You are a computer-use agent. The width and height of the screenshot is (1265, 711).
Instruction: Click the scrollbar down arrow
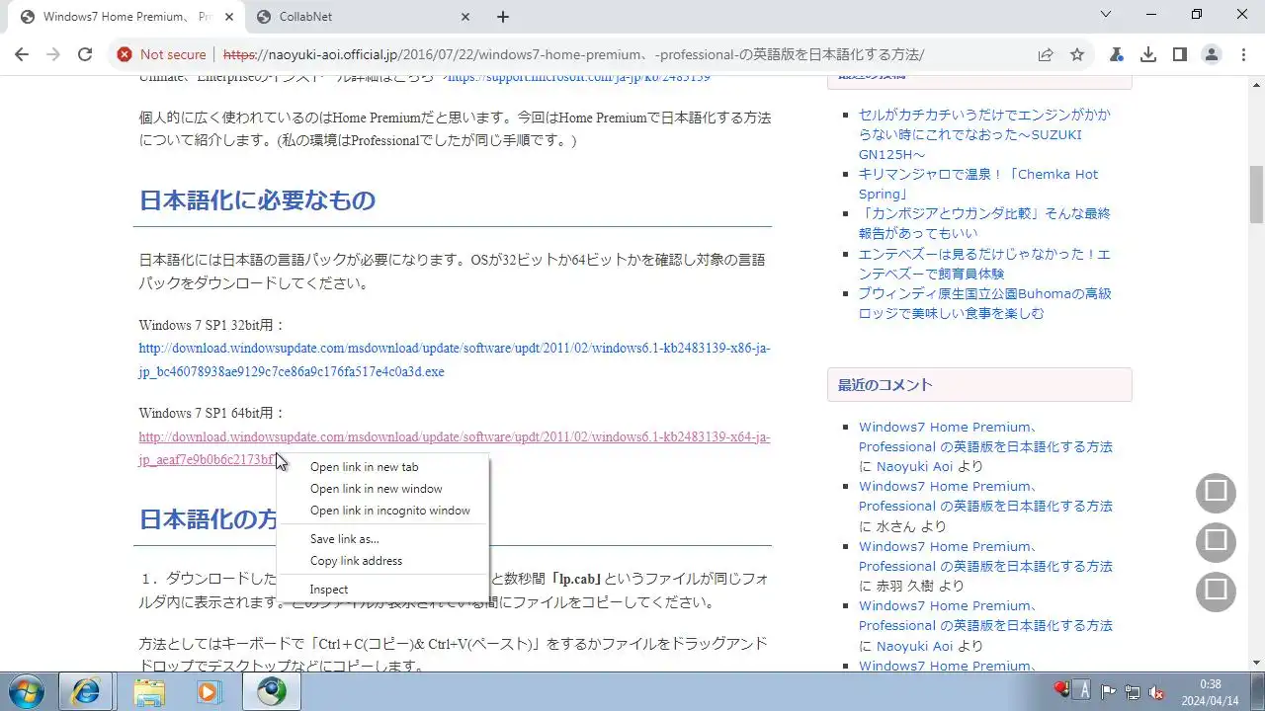(1257, 665)
